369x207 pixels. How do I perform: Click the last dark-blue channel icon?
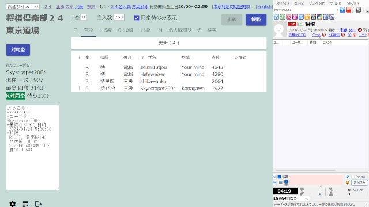332,17
